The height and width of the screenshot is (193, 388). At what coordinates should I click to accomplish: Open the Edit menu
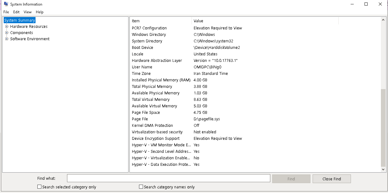16,12
